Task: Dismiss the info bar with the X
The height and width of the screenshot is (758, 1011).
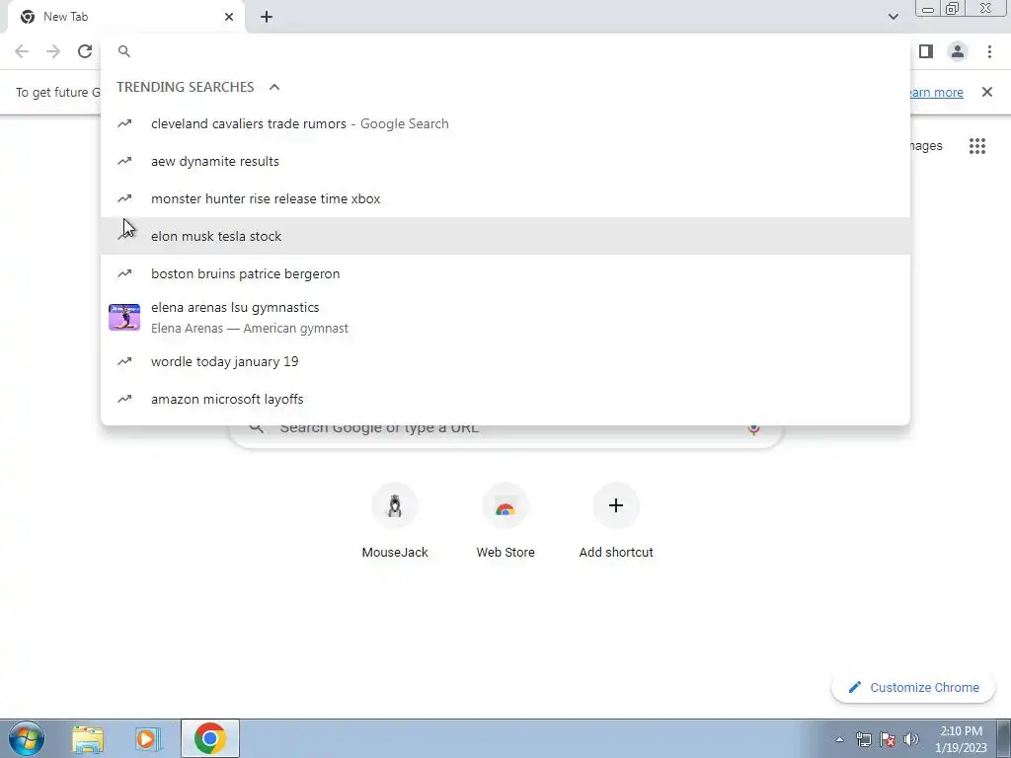Action: pyautogui.click(x=986, y=92)
